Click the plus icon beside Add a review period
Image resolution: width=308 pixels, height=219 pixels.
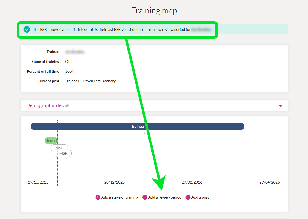coord(145,197)
